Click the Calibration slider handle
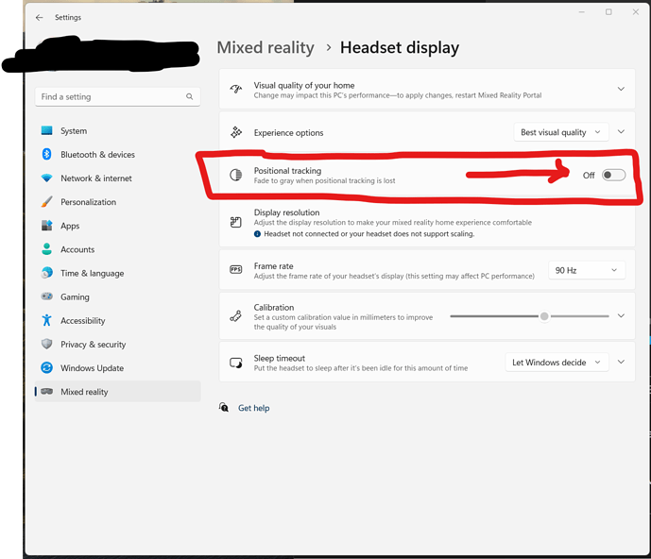The width and height of the screenshot is (651, 559). pos(544,316)
